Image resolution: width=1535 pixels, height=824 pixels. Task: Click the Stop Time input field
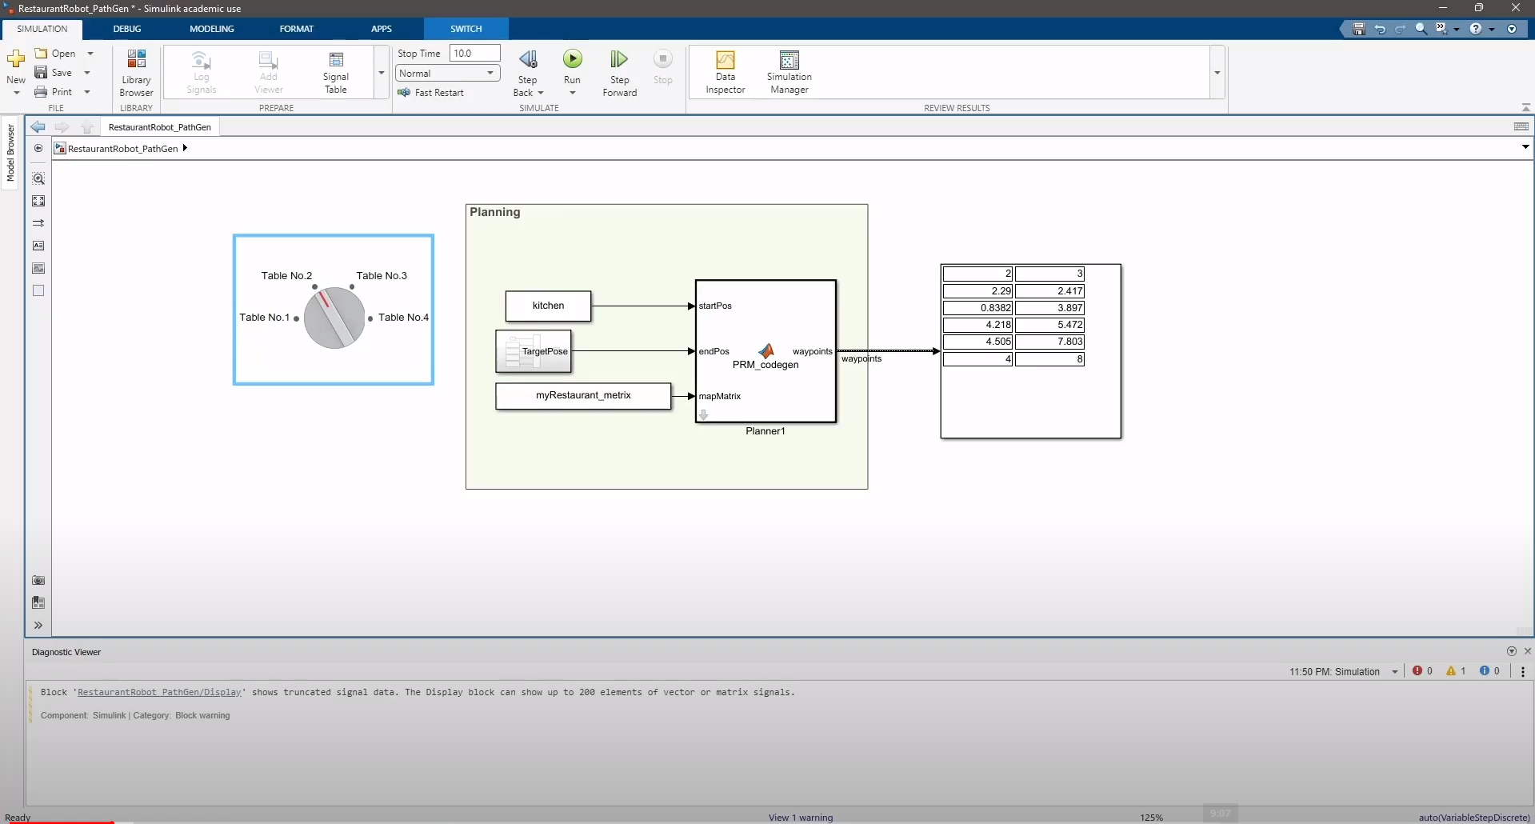point(475,54)
